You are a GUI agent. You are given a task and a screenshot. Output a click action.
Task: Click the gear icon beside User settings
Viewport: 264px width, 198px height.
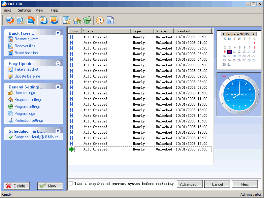pyautogui.click(x=11, y=93)
